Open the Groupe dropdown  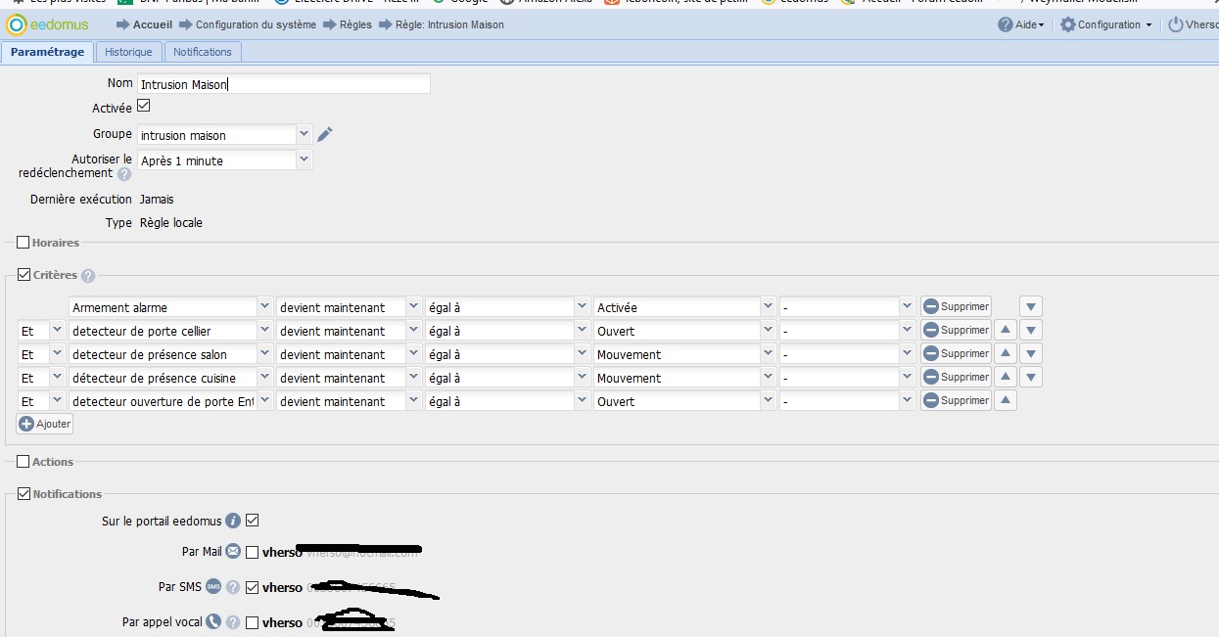304,134
